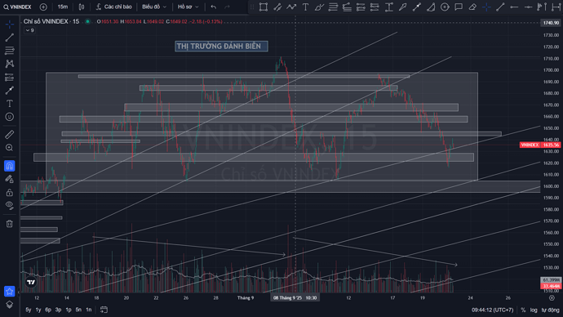Select the eraser tool in favorites toolbar

[x=472, y=7]
